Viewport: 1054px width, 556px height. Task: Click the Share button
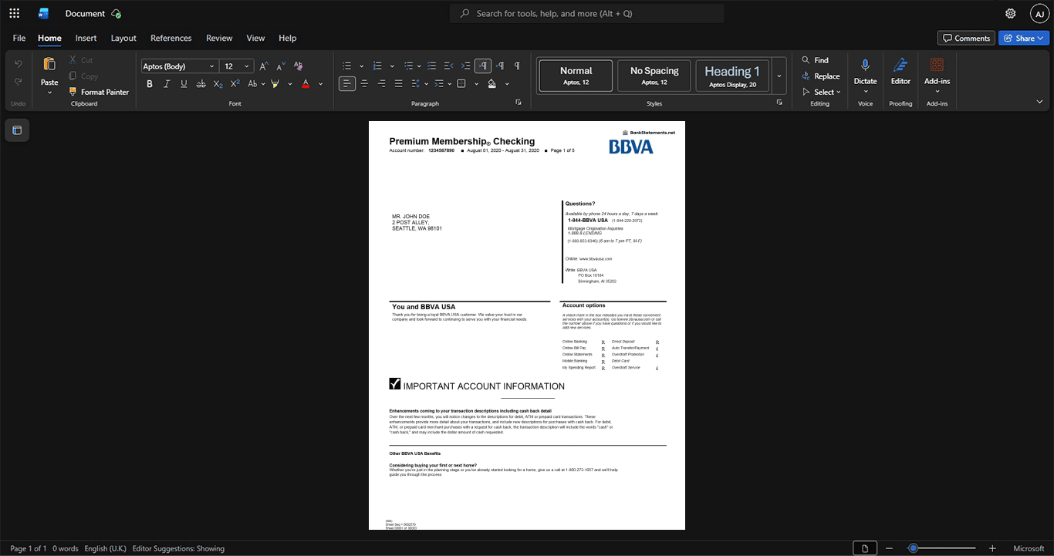[1023, 38]
